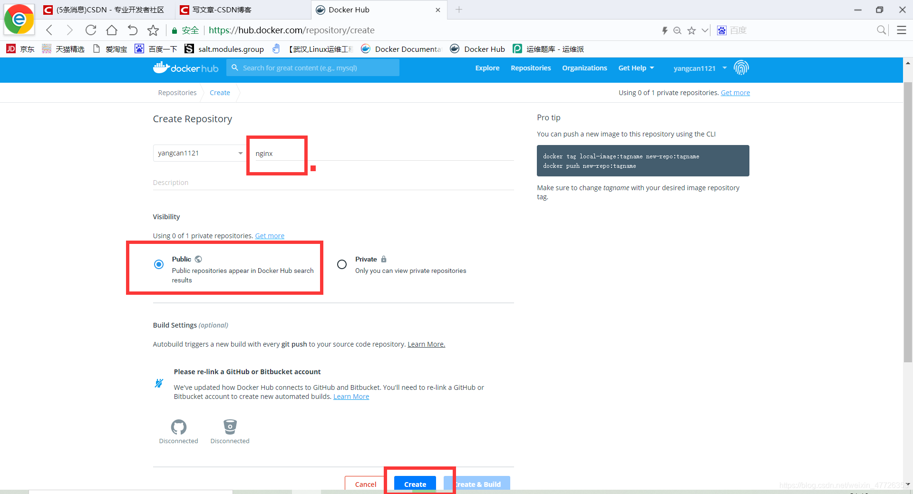Image resolution: width=913 pixels, height=494 pixels.
Task: Click the page vertical scrollbar thumb
Action: [x=908, y=222]
